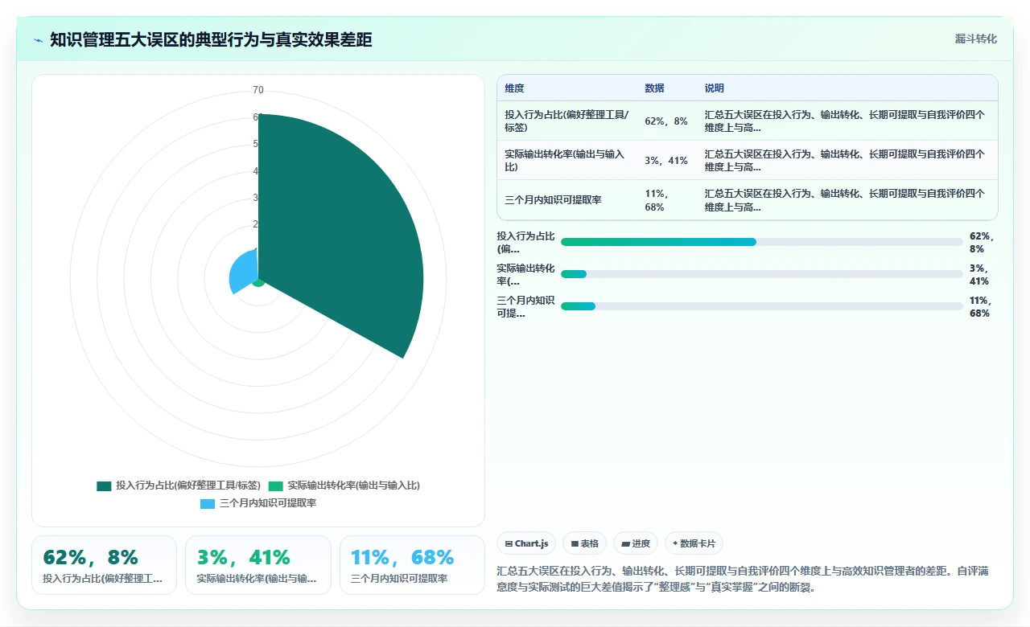Click the 投入行为占比(偏好整理工具/标签) legend label
The image size is (1030, 627).
[188, 486]
